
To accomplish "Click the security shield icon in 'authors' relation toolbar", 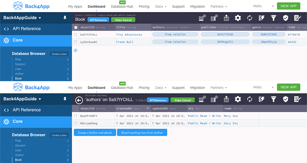I will click(285, 99).
